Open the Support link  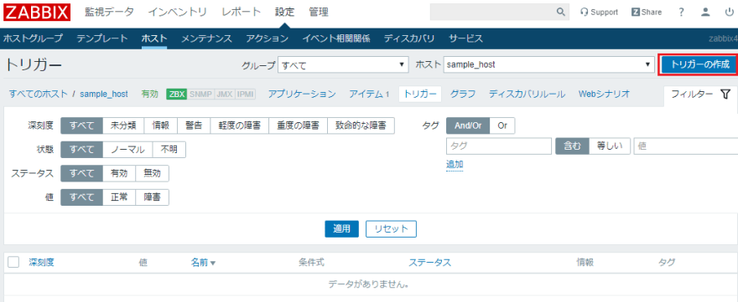click(599, 13)
